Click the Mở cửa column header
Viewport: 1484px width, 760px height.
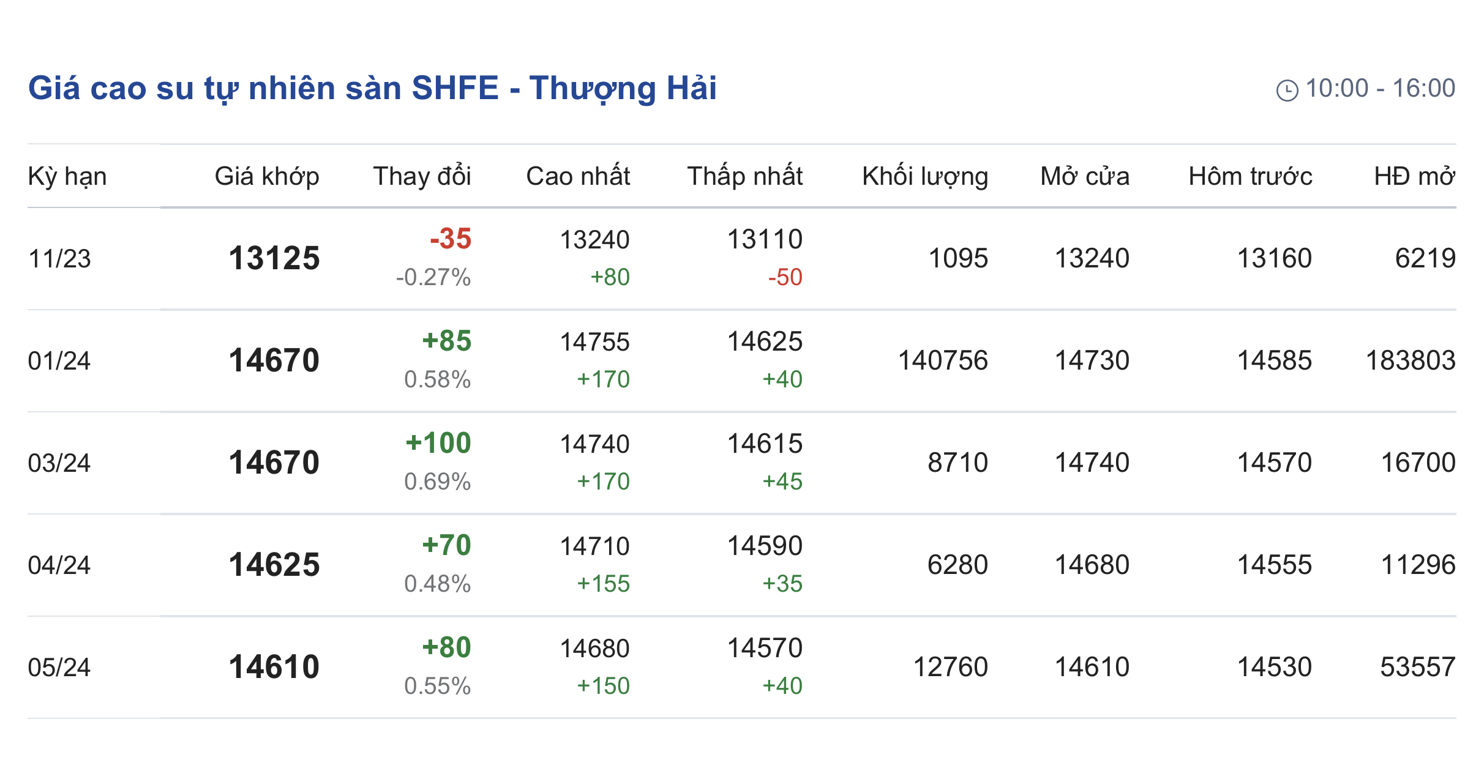click(1085, 176)
